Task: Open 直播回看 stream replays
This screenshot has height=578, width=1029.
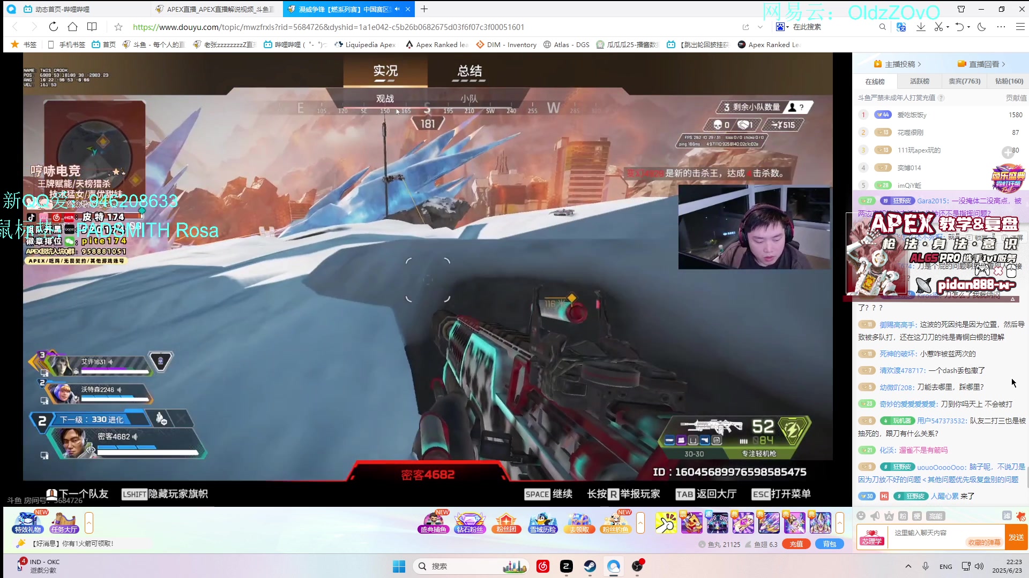Action: [981, 64]
